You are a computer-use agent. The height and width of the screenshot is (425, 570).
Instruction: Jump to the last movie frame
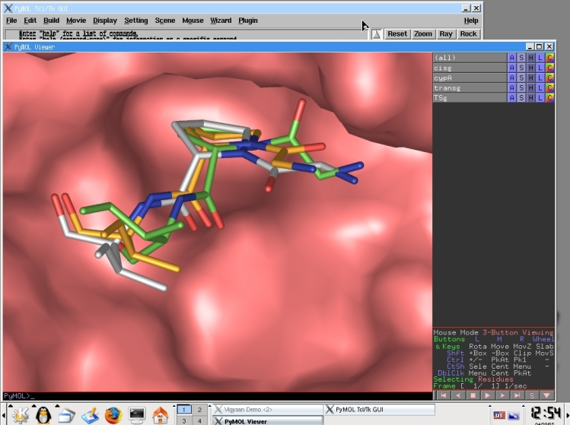[517, 395]
